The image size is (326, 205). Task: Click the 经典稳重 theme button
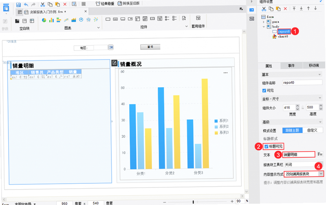105,4
